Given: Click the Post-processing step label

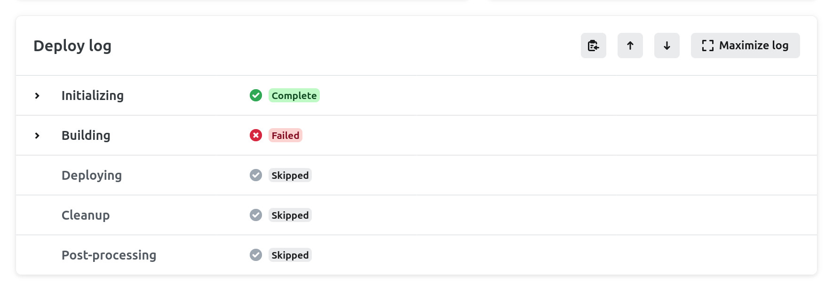Looking at the screenshot, I should coord(109,255).
